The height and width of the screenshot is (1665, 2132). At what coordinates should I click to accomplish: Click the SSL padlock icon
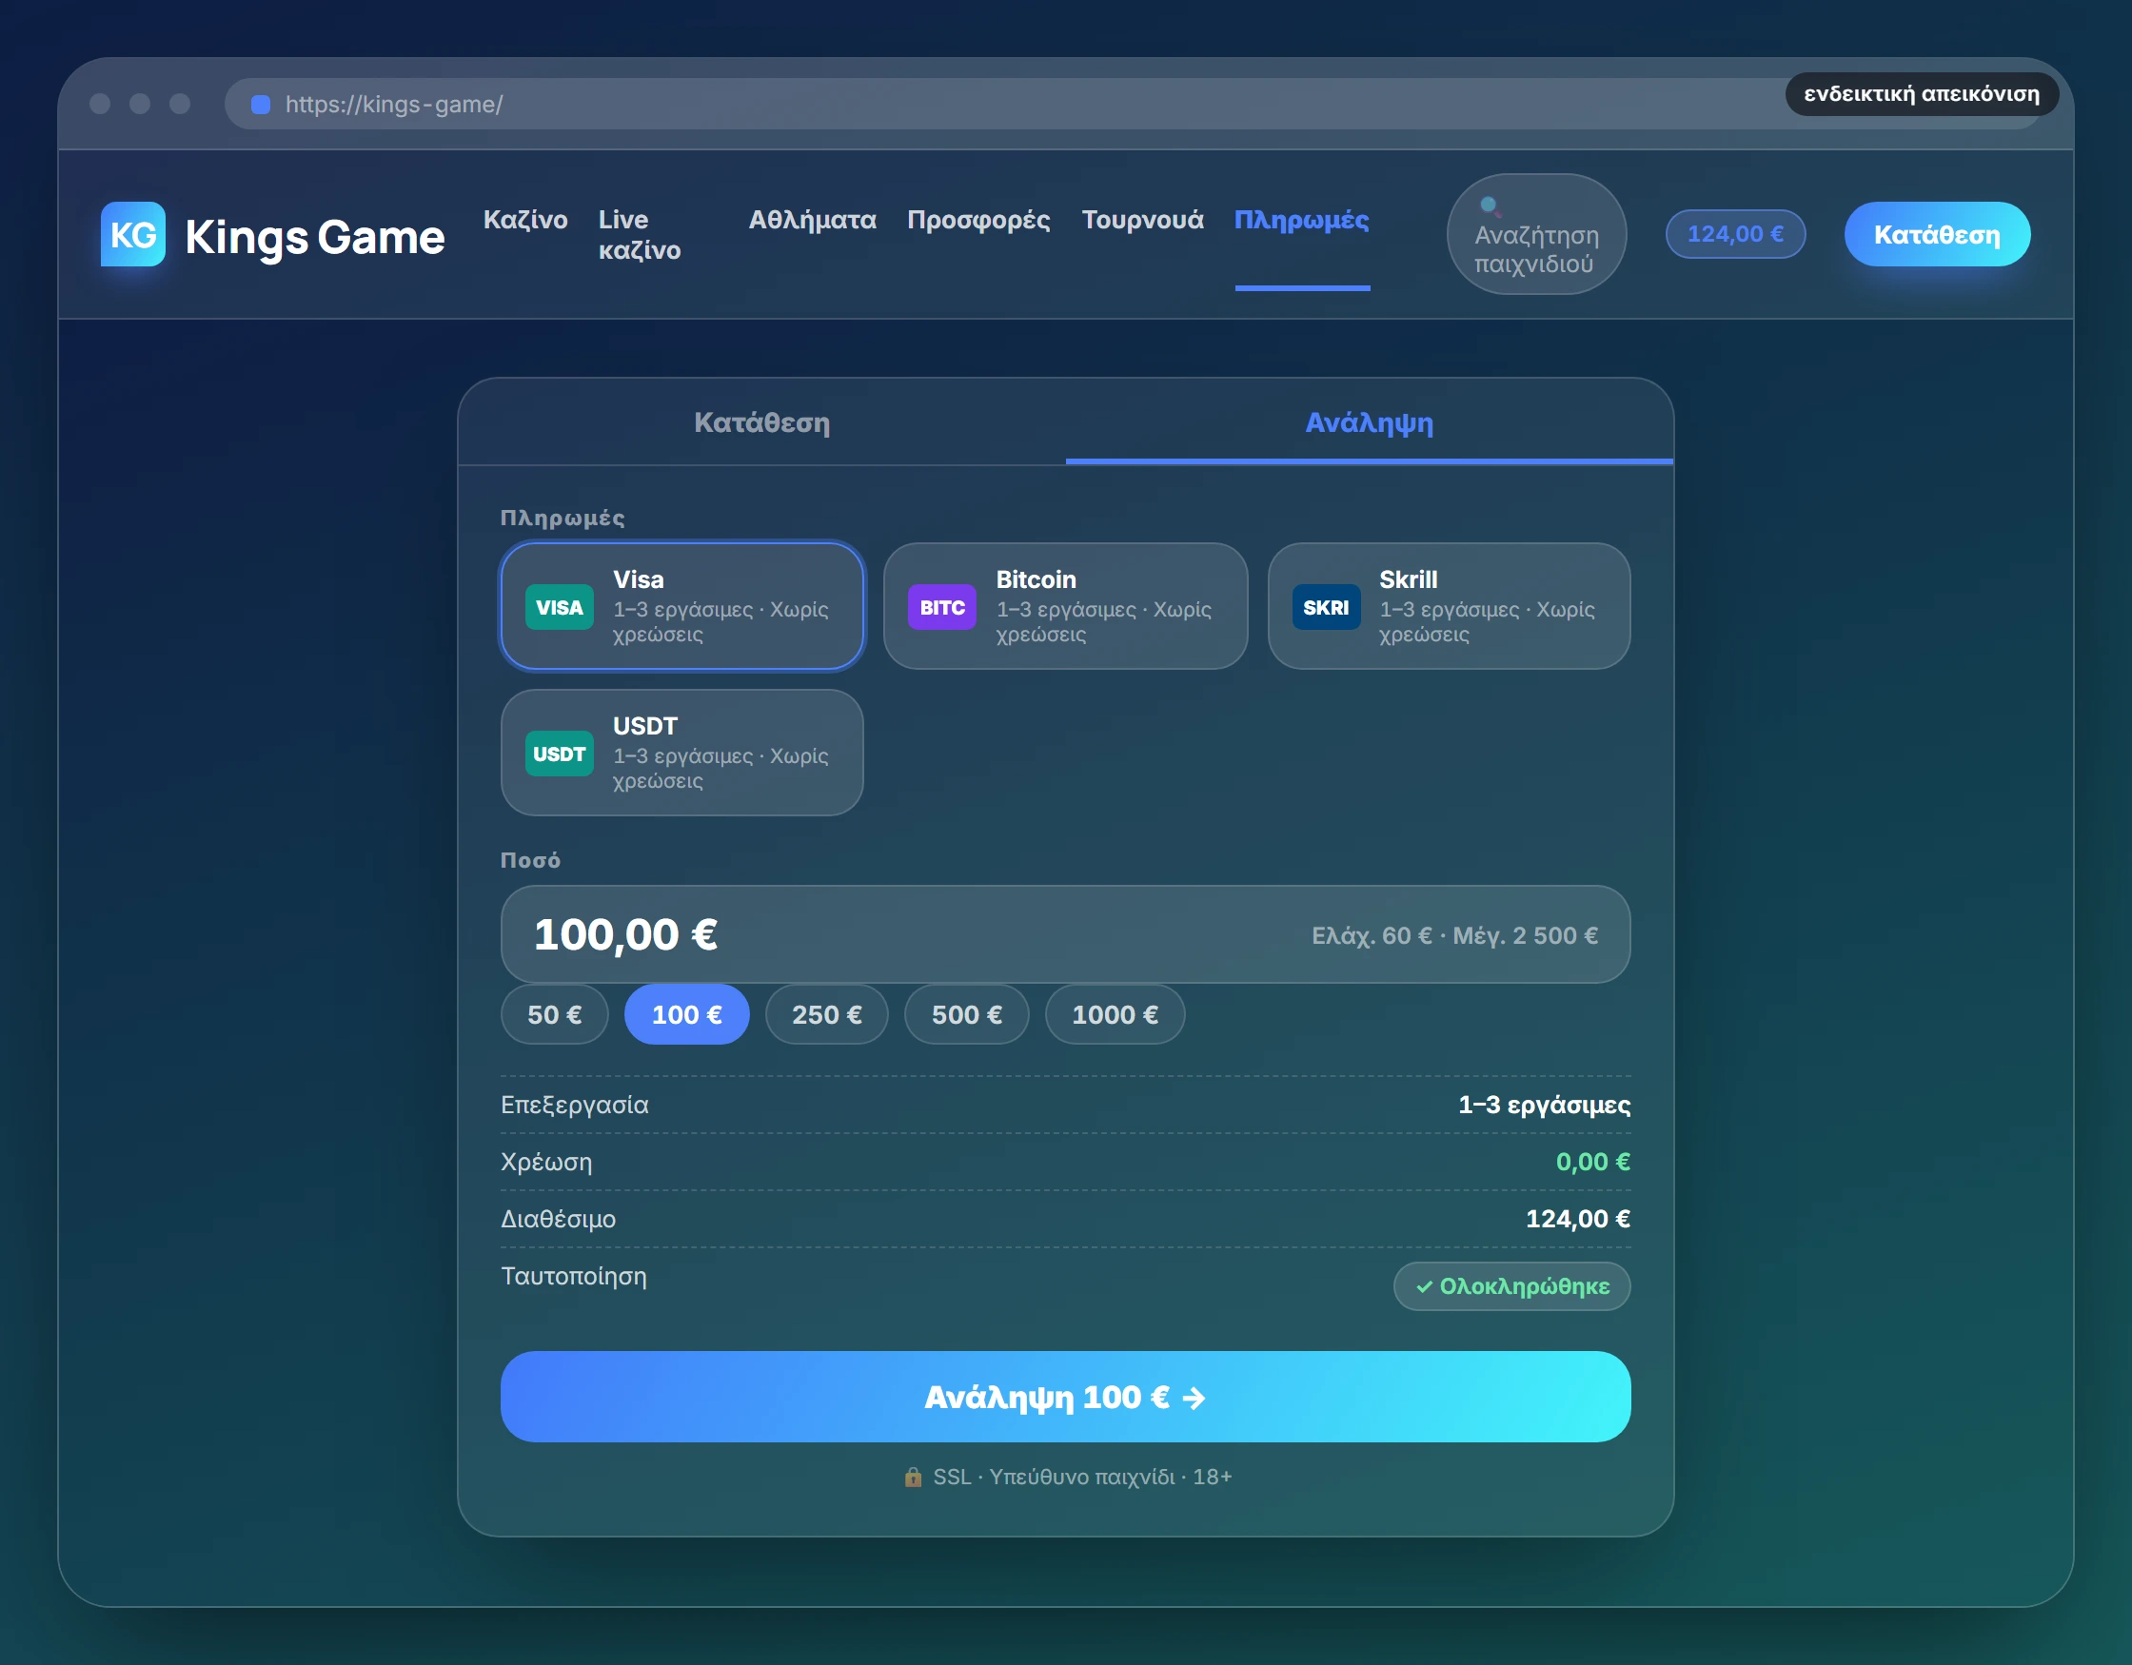tap(913, 1477)
